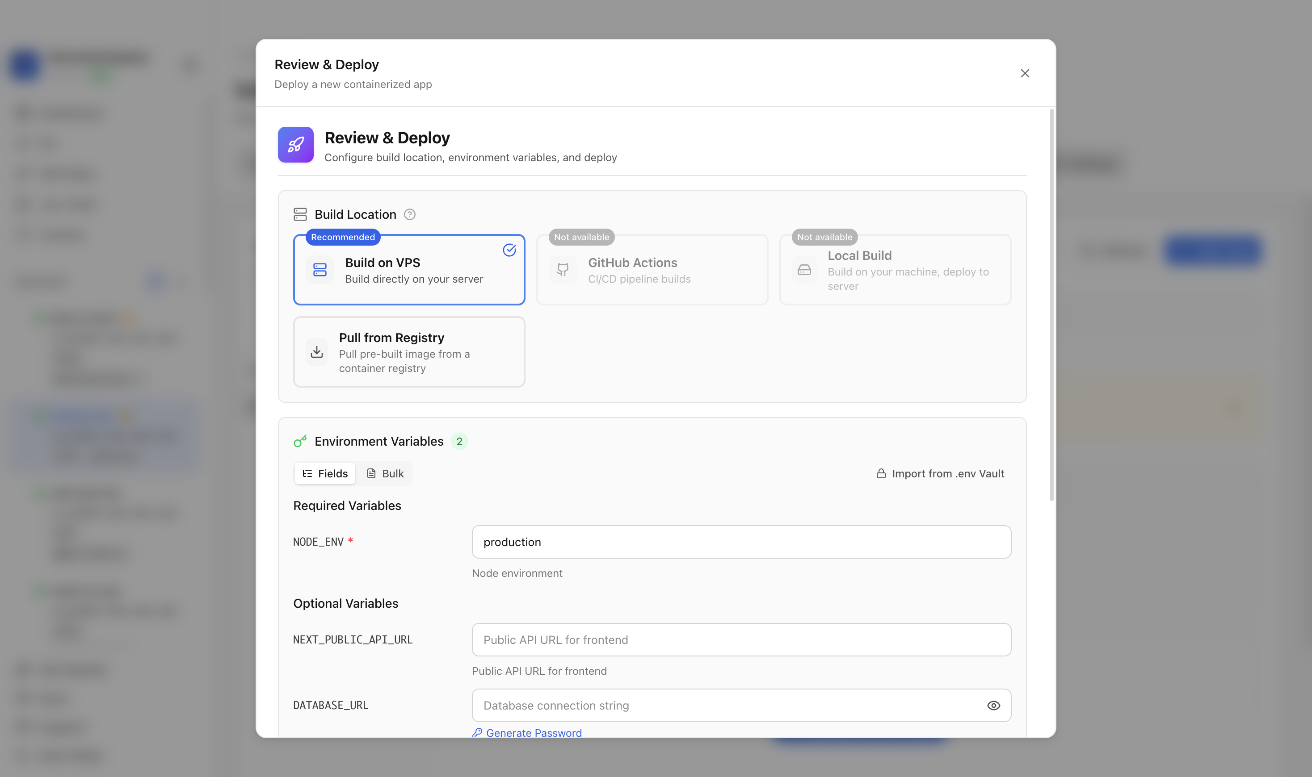The width and height of the screenshot is (1312, 777).
Task: Close the Review & Deploy dialog
Action: [x=1024, y=73]
